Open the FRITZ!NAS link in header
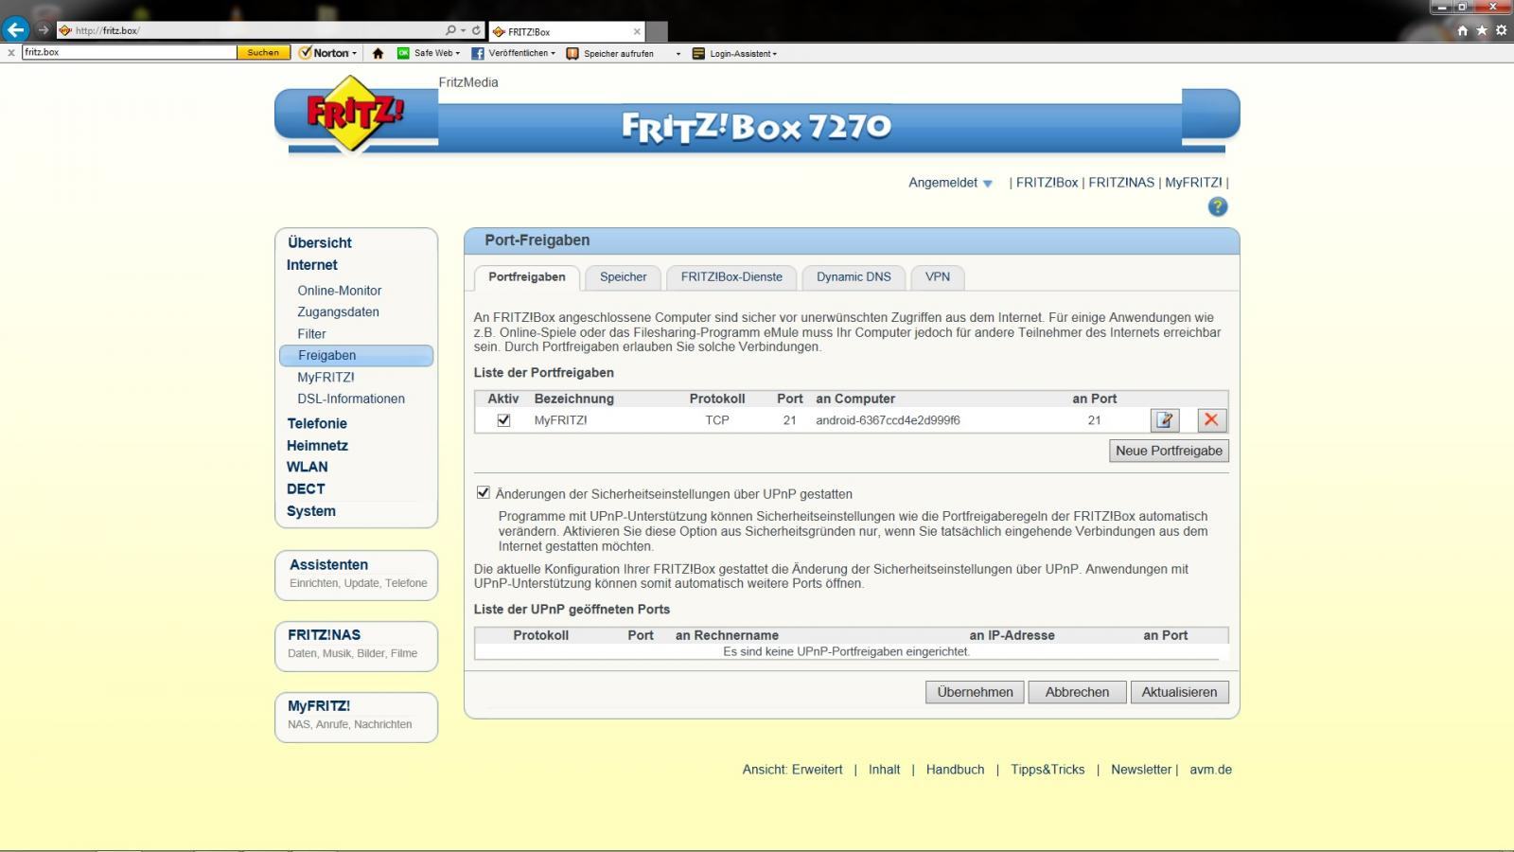Screen dimensions: 1514x852 click(1121, 183)
